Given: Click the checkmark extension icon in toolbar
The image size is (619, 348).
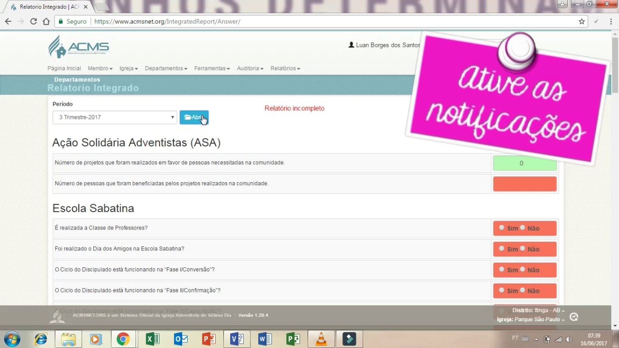Looking at the screenshot, I should point(596,21).
